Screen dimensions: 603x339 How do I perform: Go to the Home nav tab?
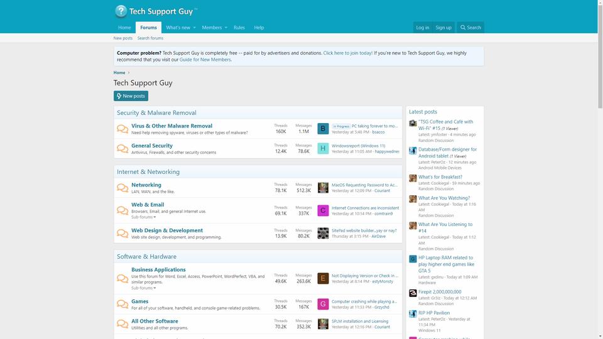[124, 28]
